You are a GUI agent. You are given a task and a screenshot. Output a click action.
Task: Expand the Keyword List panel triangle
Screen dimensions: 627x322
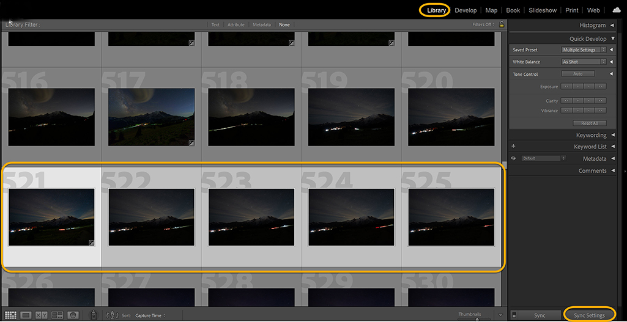tap(612, 147)
